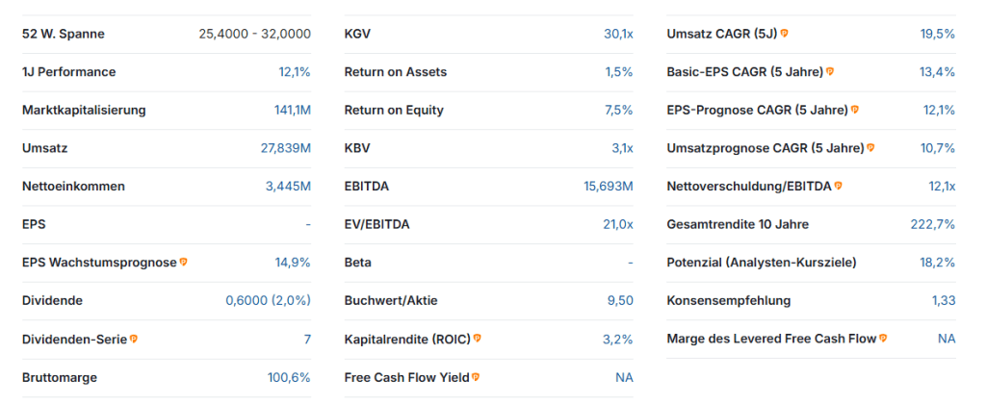Select the Gesamtrendite 10 Jahre value 222,7%
This screenshot has width=986, height=405.
pyautogui.click(x=932, y=224)
